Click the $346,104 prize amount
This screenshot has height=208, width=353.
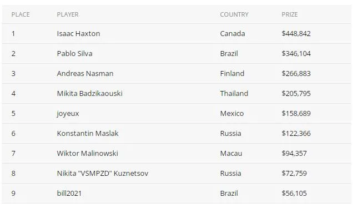coord(296,53)
